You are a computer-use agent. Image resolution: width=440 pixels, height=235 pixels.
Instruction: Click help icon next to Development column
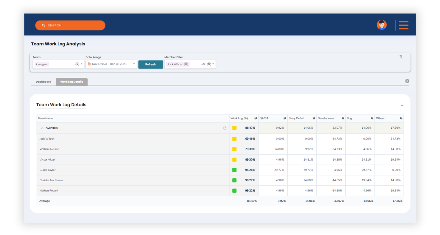(343, 118)
